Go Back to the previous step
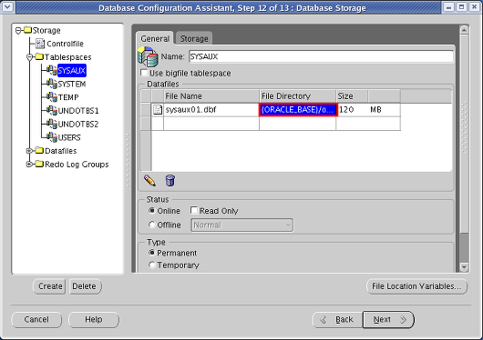Viewport: 483px width, 340px height. click(337, 320)
